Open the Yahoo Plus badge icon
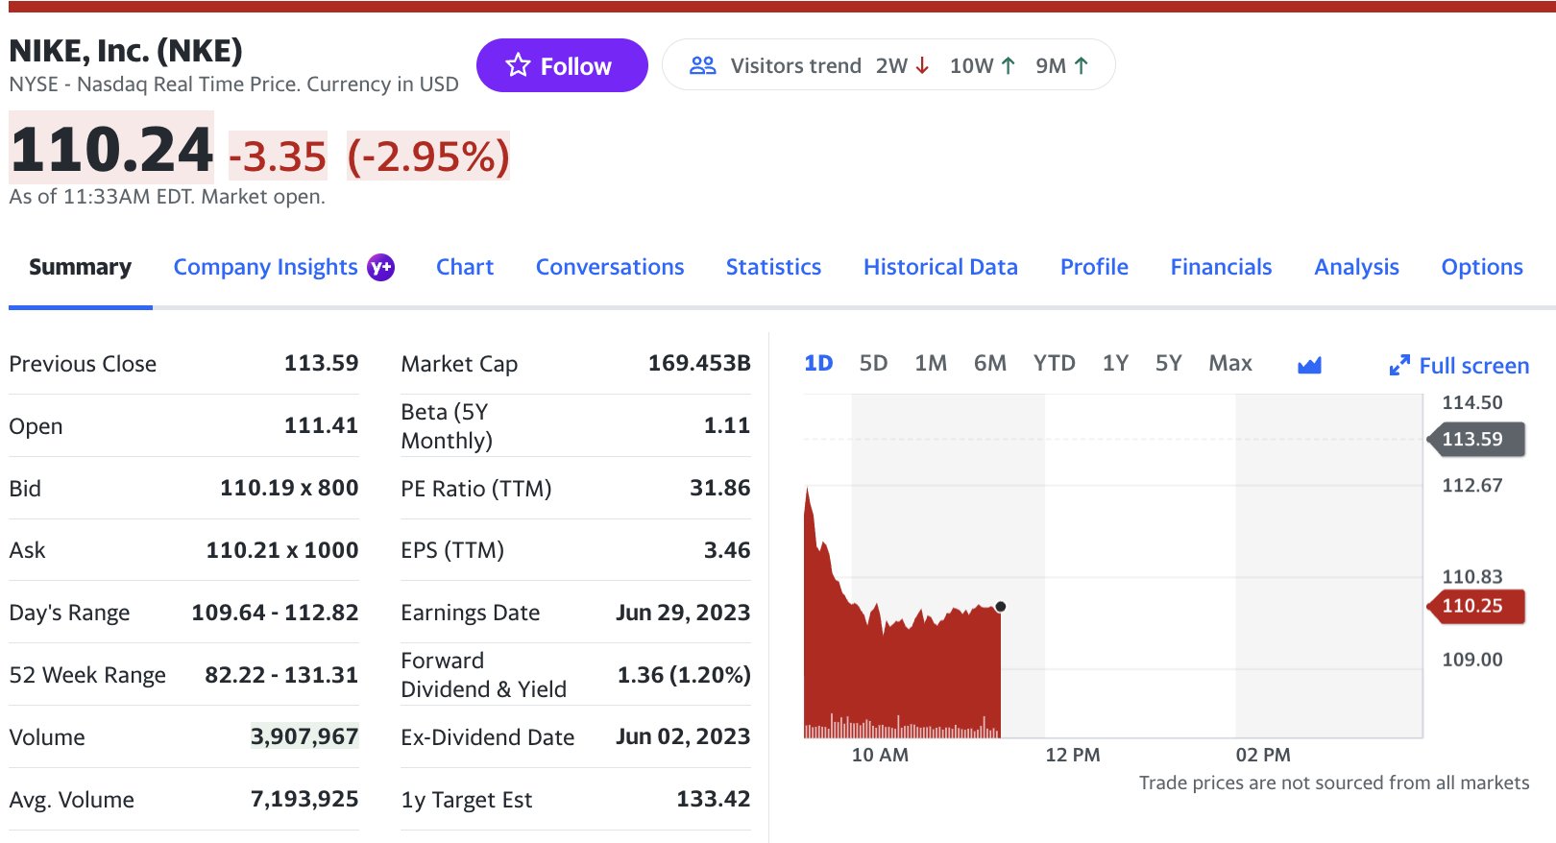The image size is (1556, 843). (380, 267)
